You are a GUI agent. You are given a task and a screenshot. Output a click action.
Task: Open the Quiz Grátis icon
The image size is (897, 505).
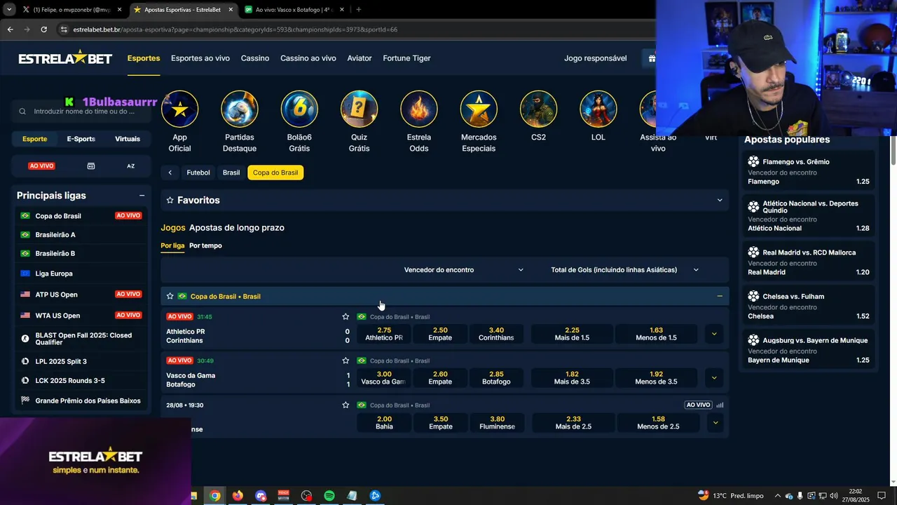[x=359, y=109]
